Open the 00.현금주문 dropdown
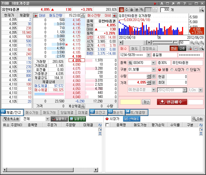The width and height of the screenshot is (206, 175). click(x=153, y=90)
